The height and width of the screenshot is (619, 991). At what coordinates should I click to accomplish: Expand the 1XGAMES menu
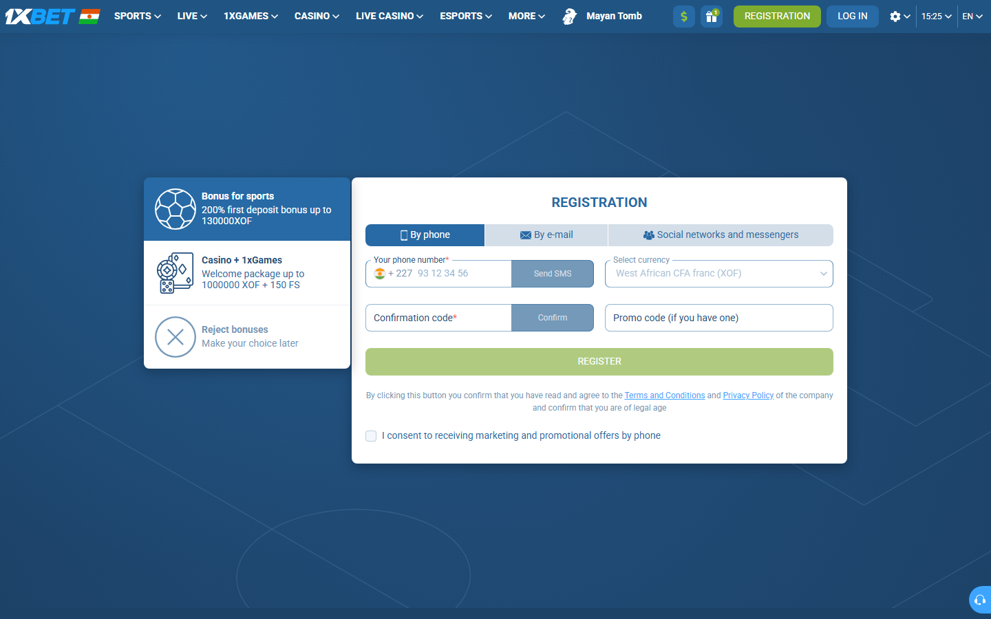(x=251, y=16)
